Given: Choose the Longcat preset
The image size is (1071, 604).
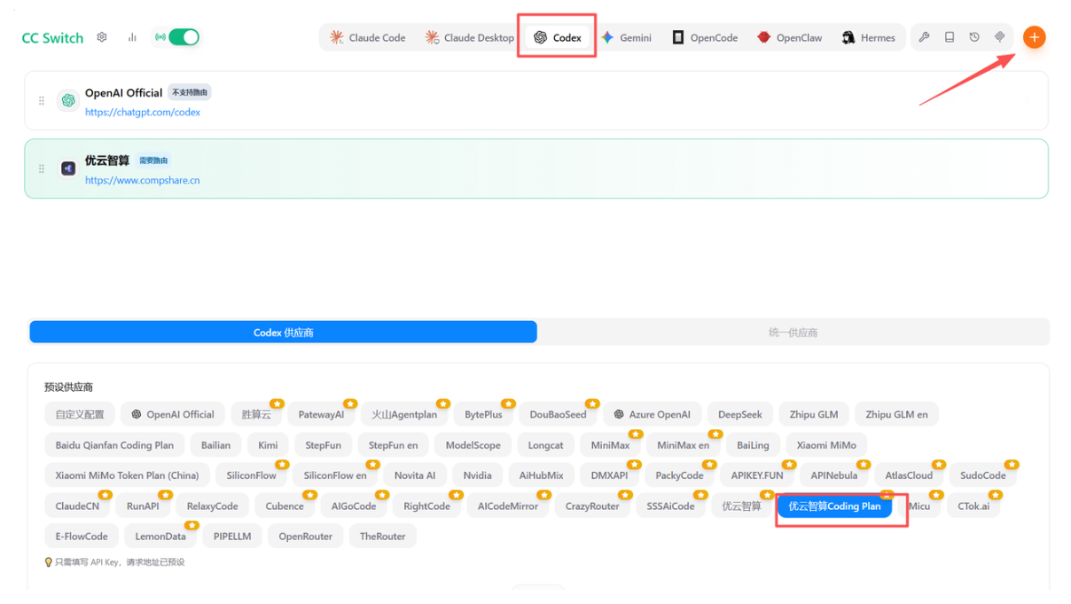Looking at the screenshot, I should (545, 445).
